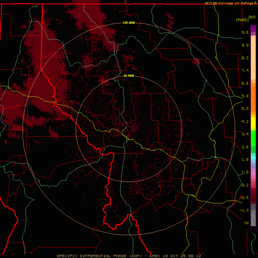Click the cyan band of the color bar
Screen dimensions: 258x258
point(253,158)
